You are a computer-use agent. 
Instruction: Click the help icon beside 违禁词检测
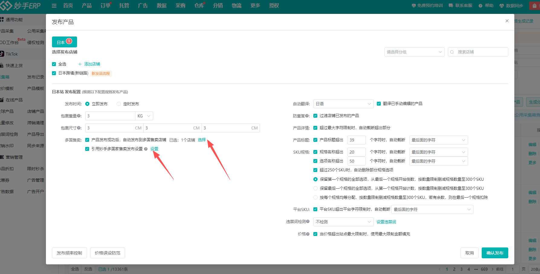308,221
